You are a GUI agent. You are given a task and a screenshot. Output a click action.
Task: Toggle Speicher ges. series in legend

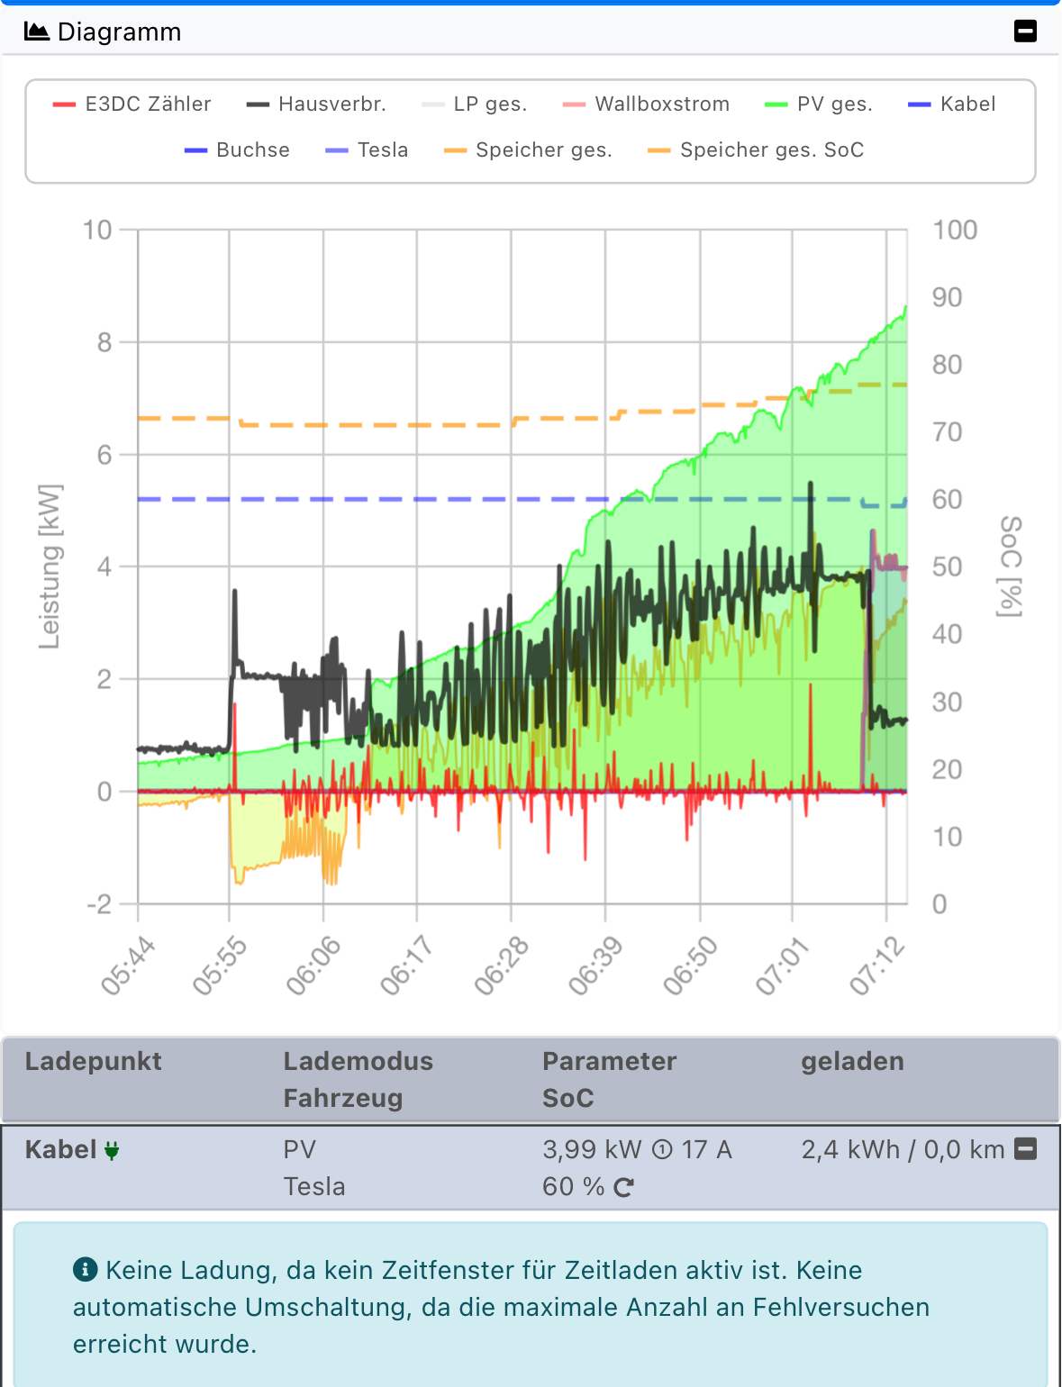click(528, 150)
